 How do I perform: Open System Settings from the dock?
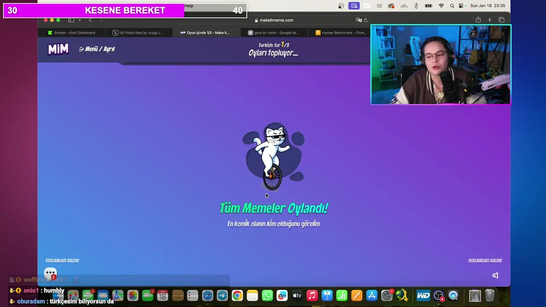coord(387,295)
